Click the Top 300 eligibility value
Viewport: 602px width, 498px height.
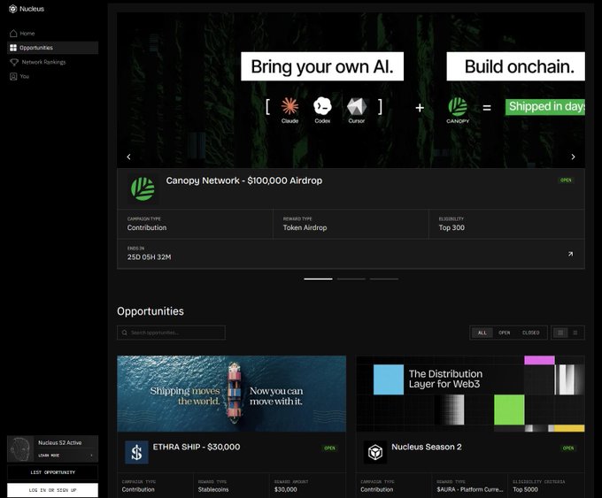pos(451,227)
